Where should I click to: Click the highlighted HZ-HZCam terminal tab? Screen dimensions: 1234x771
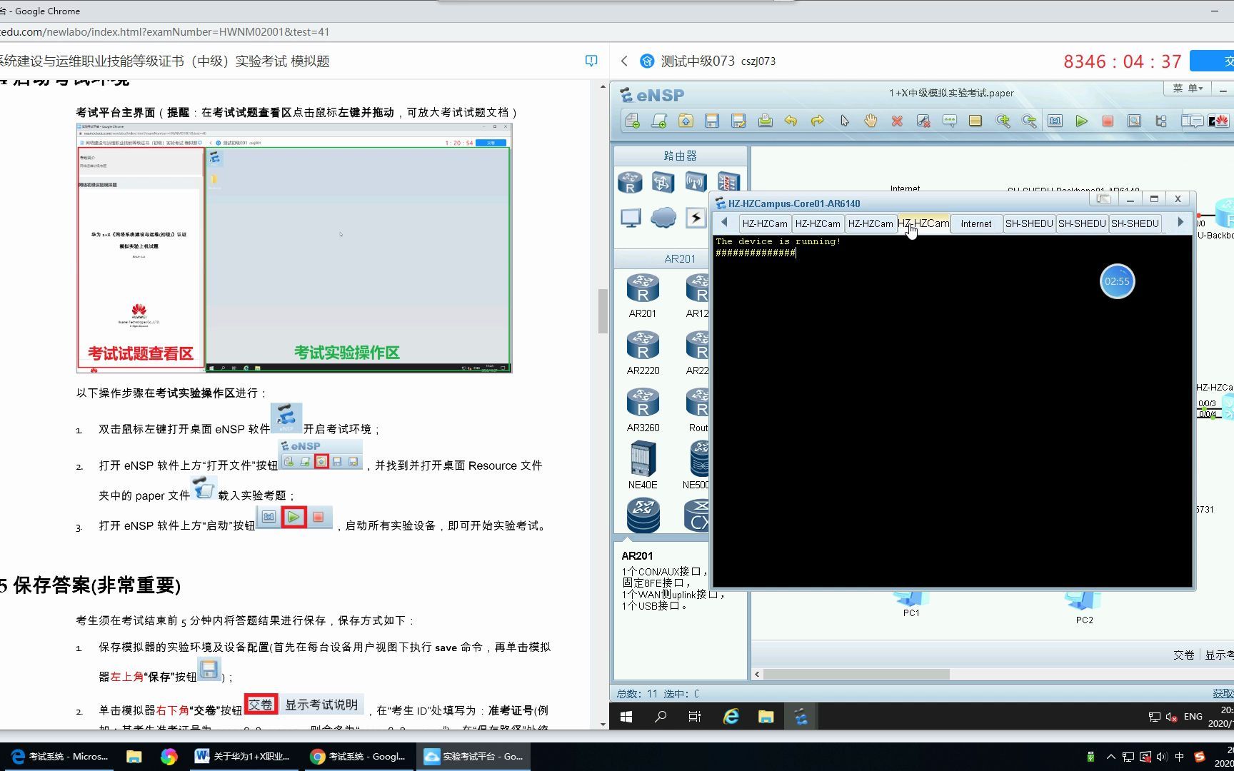pyautogui.click(x=923, y=223)
